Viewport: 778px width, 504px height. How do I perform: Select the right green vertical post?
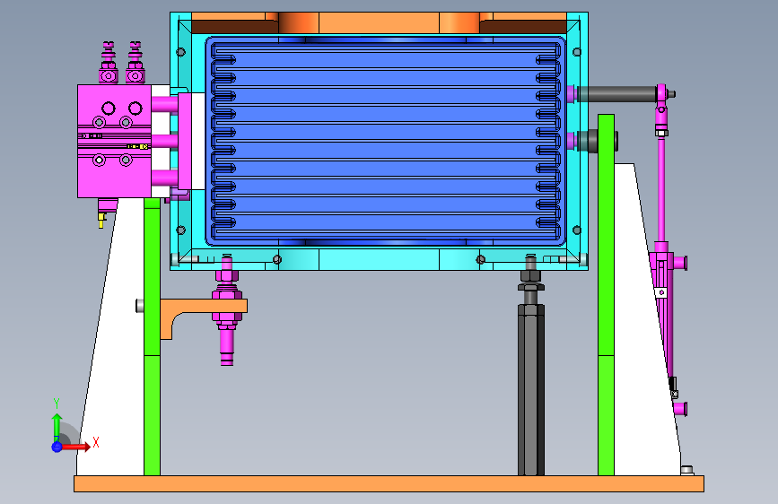[606, 295]
